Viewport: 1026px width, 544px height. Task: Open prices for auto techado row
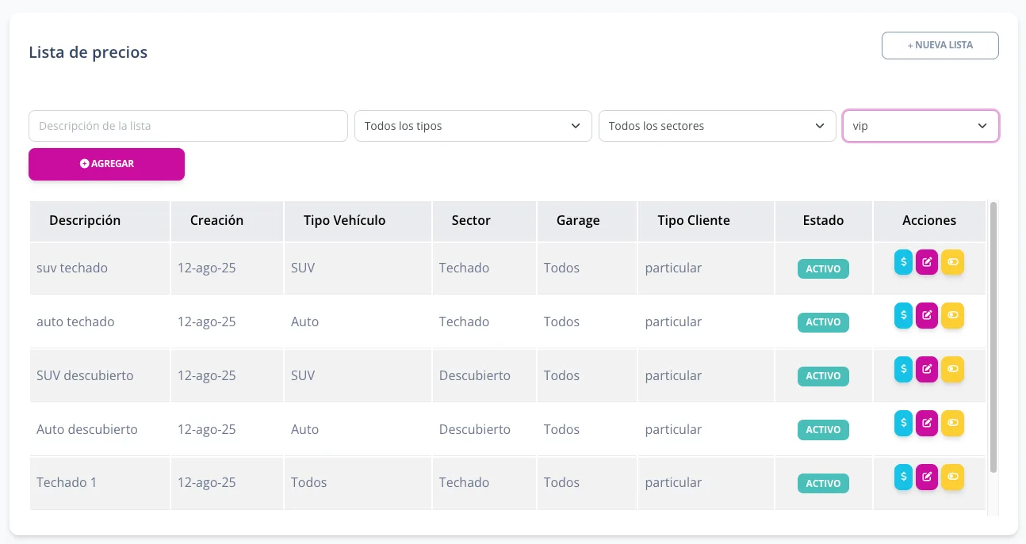pyautogui.click(x=903, y=315)
